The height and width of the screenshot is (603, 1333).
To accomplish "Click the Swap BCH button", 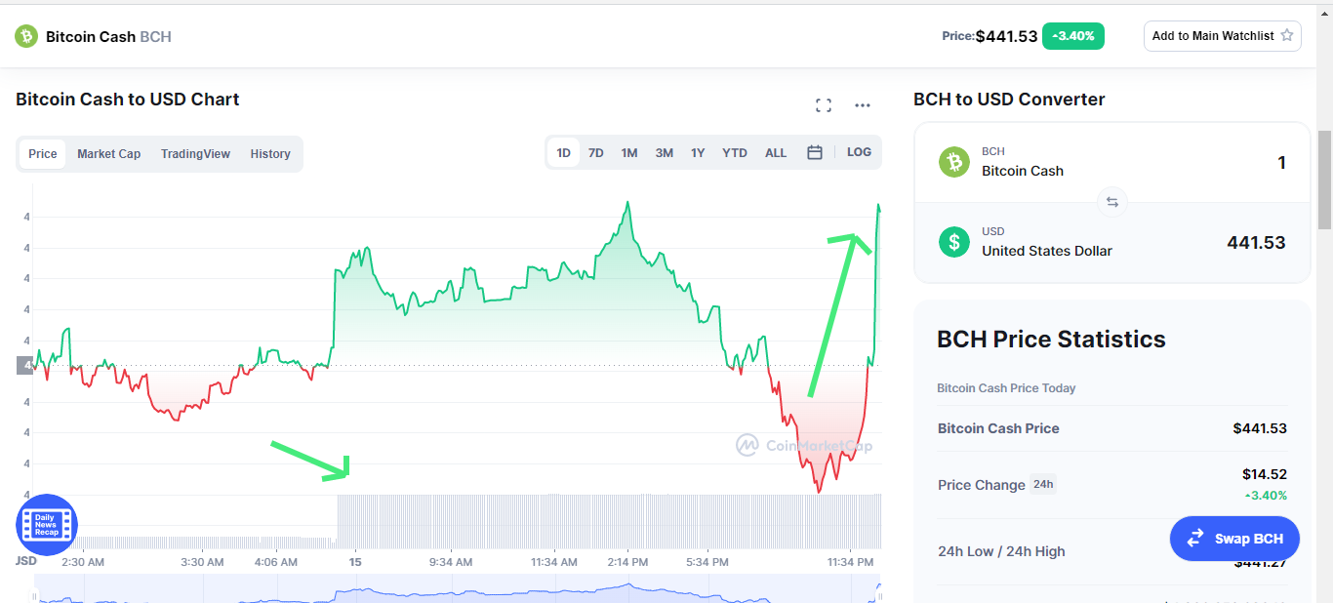I will point(1234,539).
